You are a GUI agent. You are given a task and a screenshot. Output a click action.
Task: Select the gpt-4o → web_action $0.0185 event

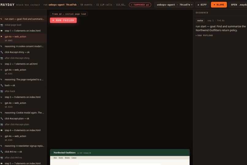(23, 138)
